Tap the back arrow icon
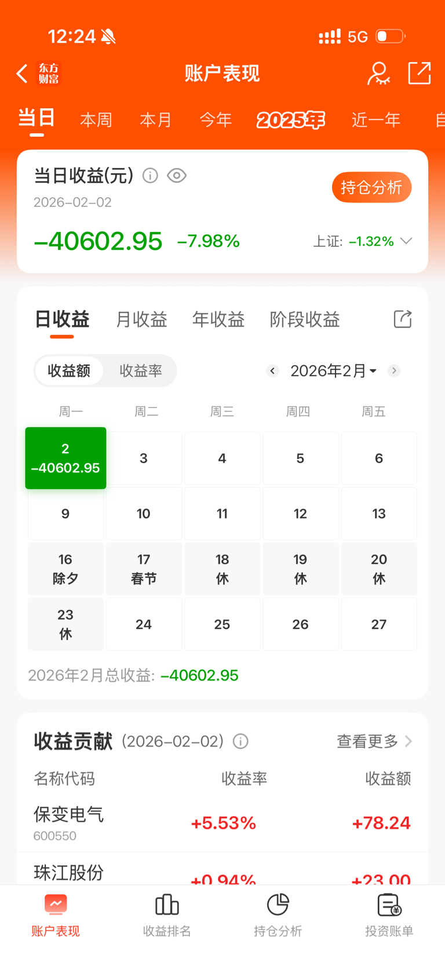This screenshot has width=445, height=968. [x=22, y=74]
